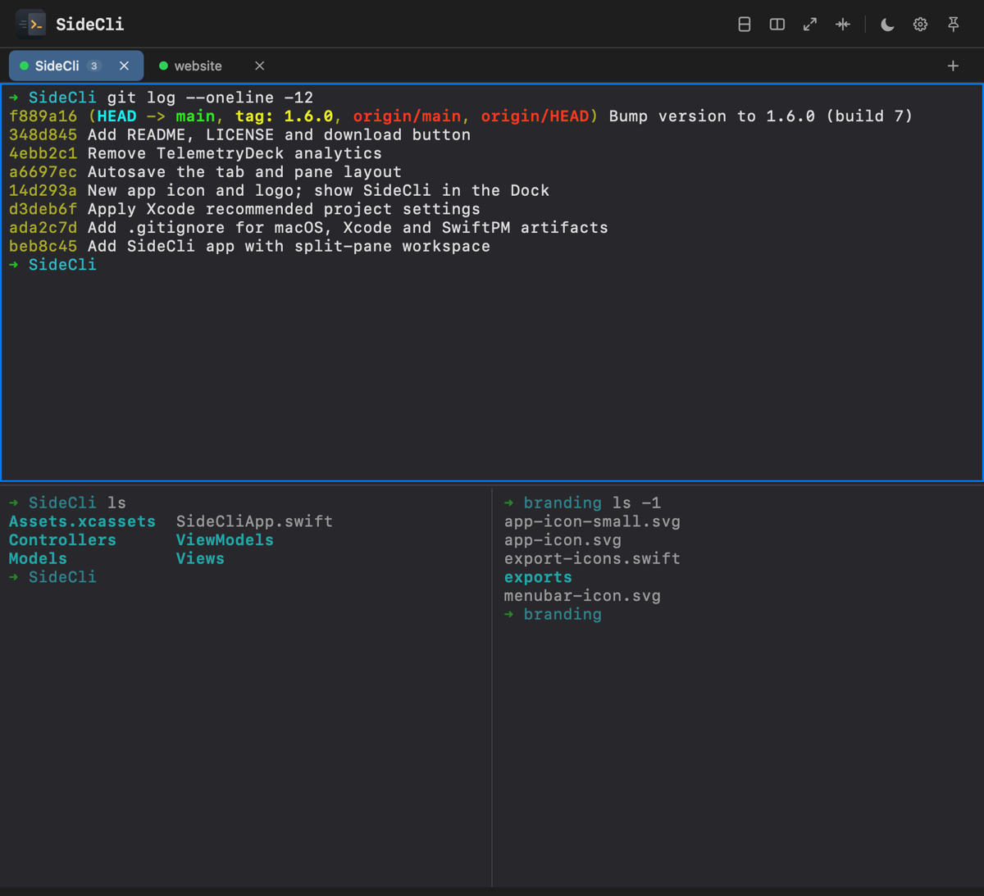984x896 pixels.
Task: Click the commit hash 348d845
Action: click(x=43, y=134)
